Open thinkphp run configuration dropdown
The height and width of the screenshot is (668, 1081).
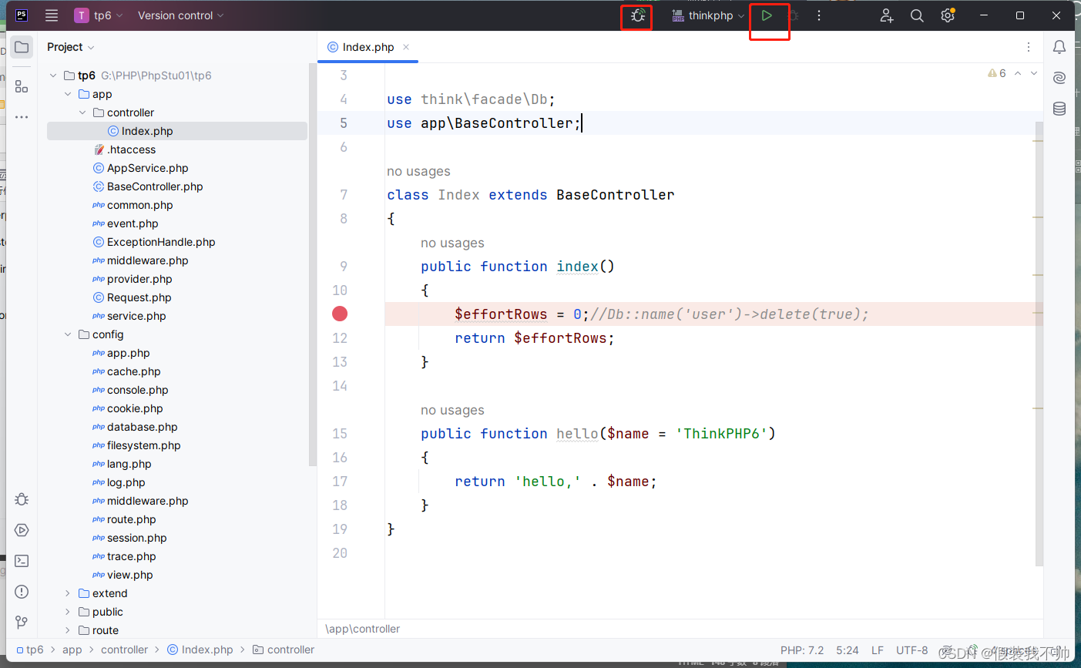708,15
